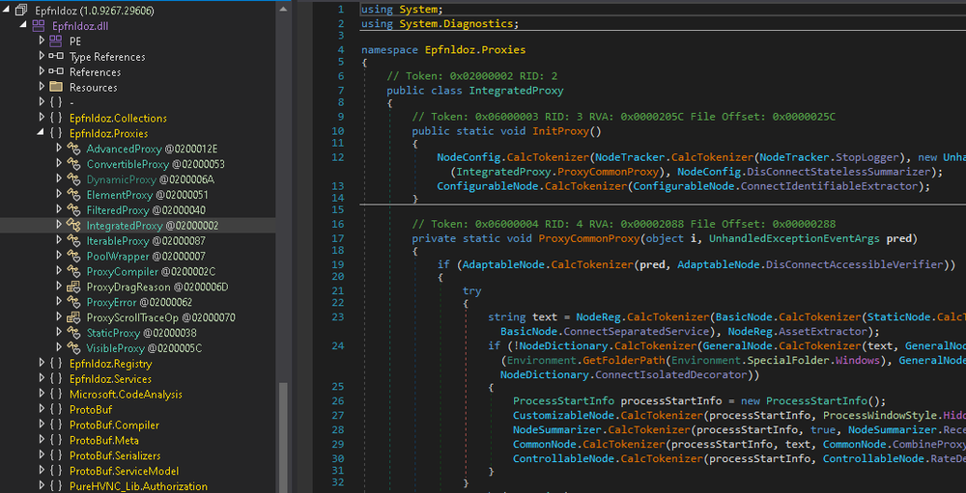This screenshot has height=493, width=966.
Task: Expand the Type References node
Action: point(42,56)
